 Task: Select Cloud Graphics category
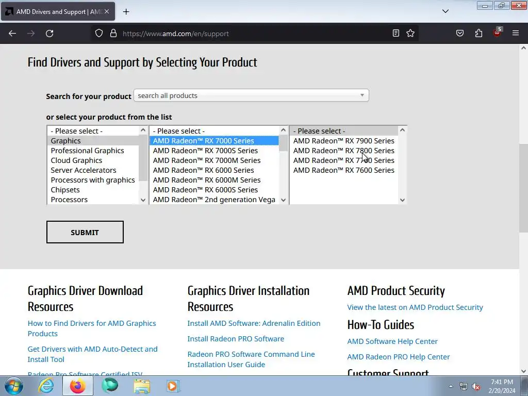pos(93,160)
